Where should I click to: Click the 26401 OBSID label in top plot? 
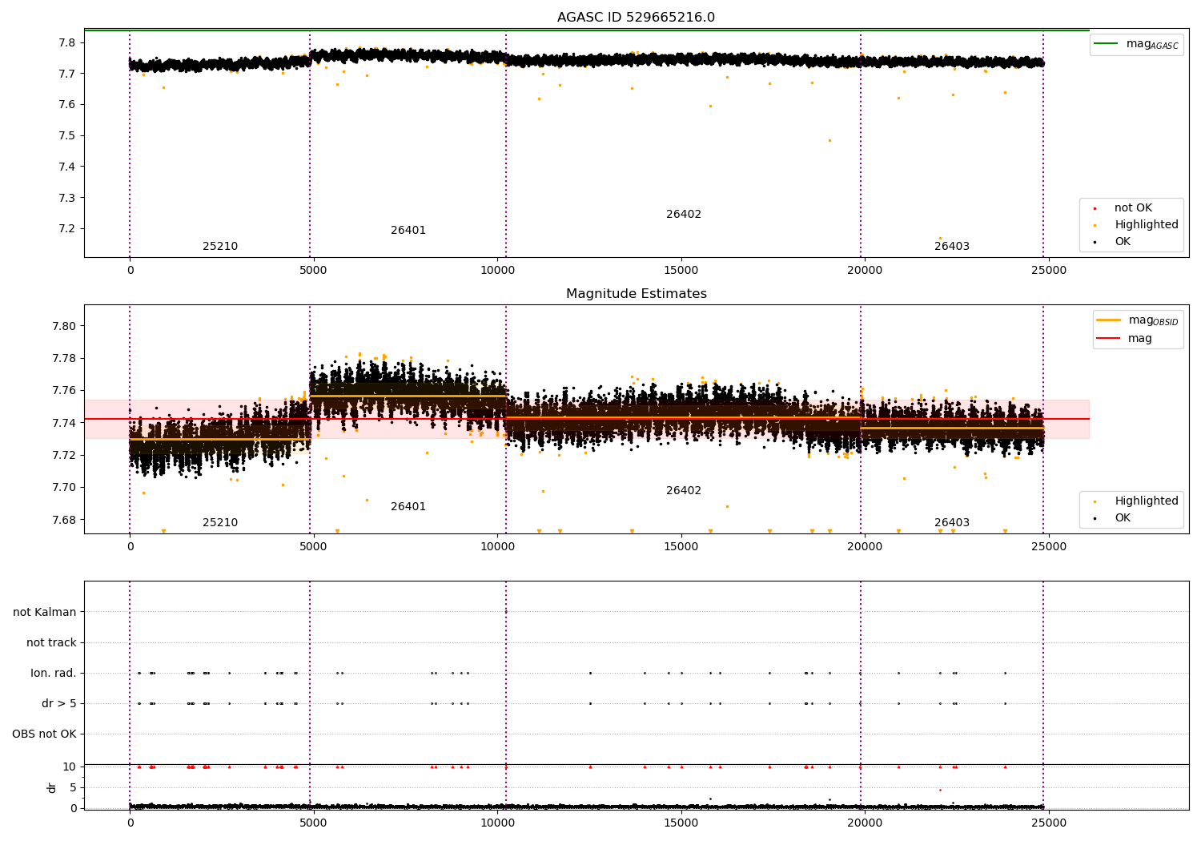(x=408, y=231)
